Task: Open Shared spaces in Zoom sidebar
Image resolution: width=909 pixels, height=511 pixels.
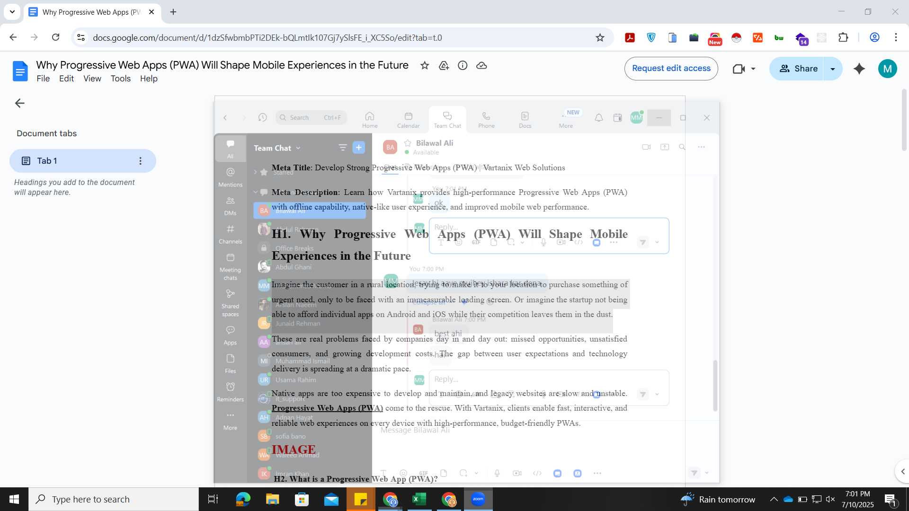Action: click(x=230, y=303)
